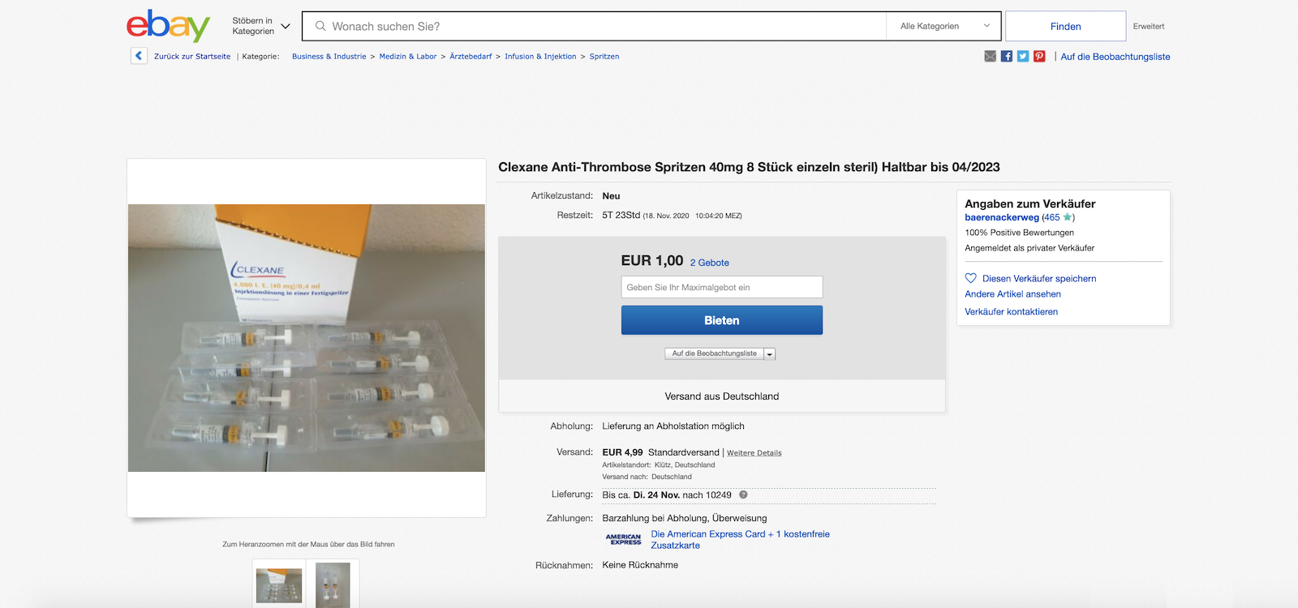This screenshot has height=608, width=1298.
Task: Expand Stöbern in Kategorien menu
Action: pos(261,26)
